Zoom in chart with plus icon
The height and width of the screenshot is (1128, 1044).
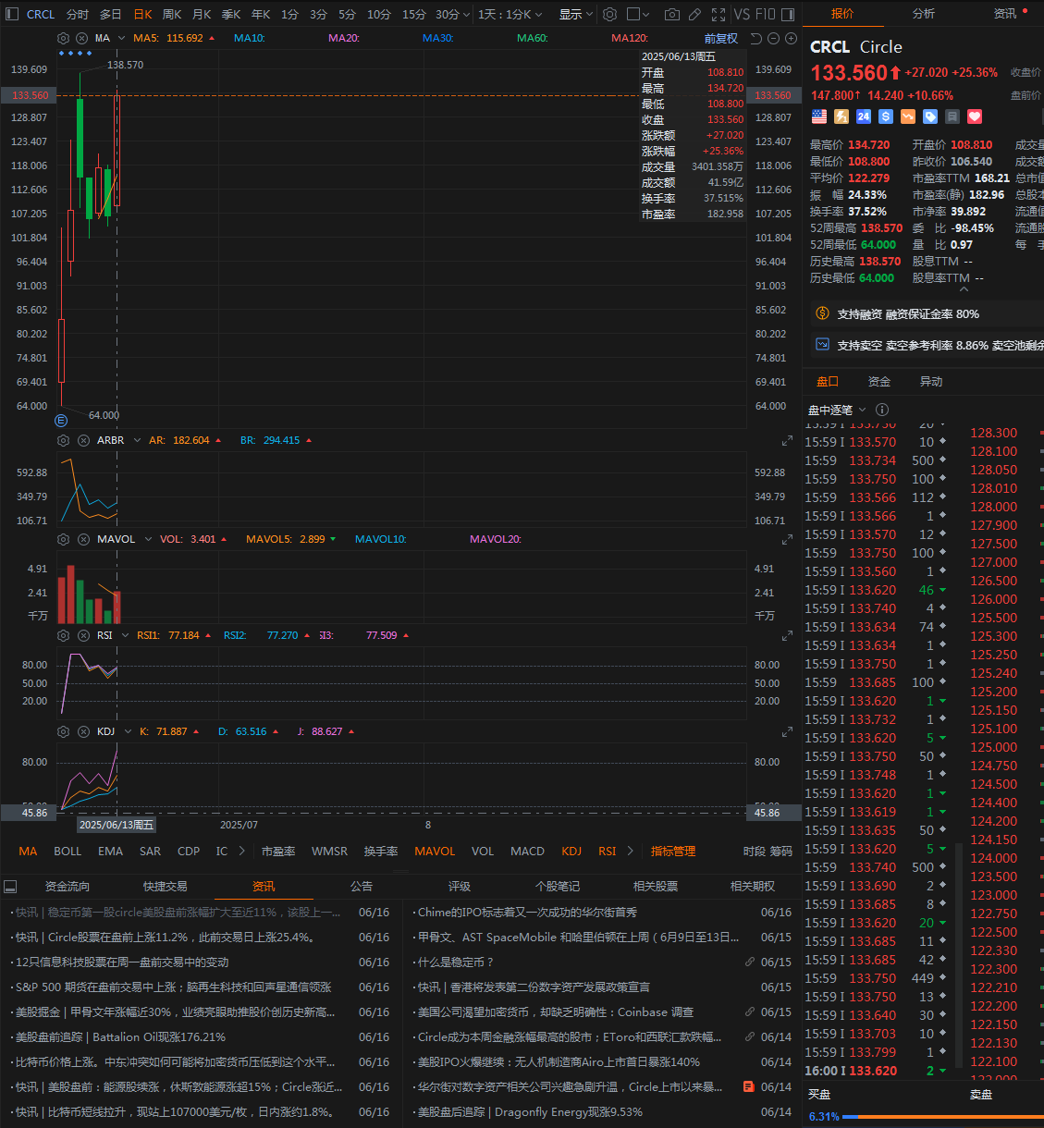(x=791, y=38)
